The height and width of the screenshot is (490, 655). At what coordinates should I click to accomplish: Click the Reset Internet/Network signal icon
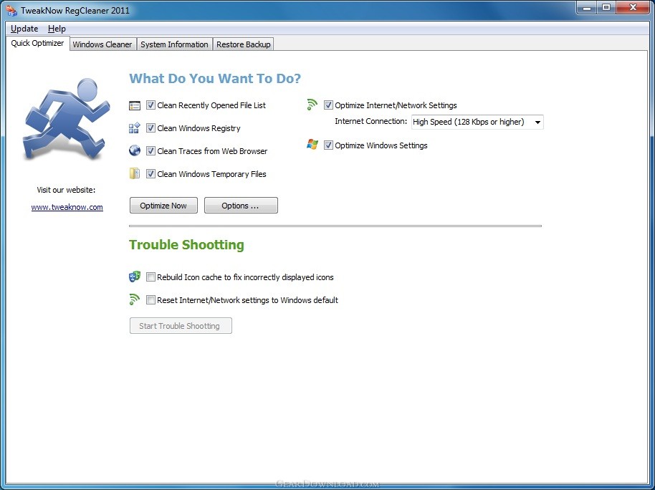135,299
